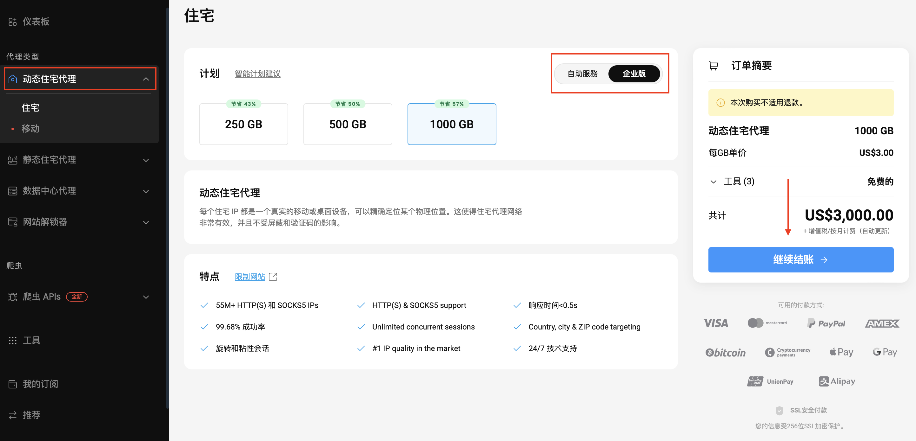The image size is (916, 441).
Task: Click the 24/7 技术支持 feature text
Action: pyautogui.click(x=552, y=348)
